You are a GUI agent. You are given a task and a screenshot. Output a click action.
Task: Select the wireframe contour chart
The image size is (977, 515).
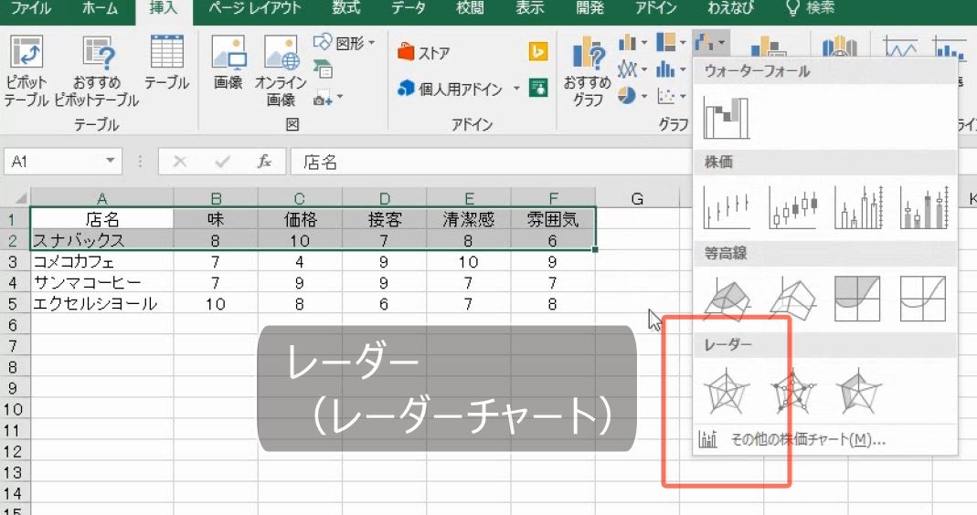pyautogui.click(x=923, y=300)
